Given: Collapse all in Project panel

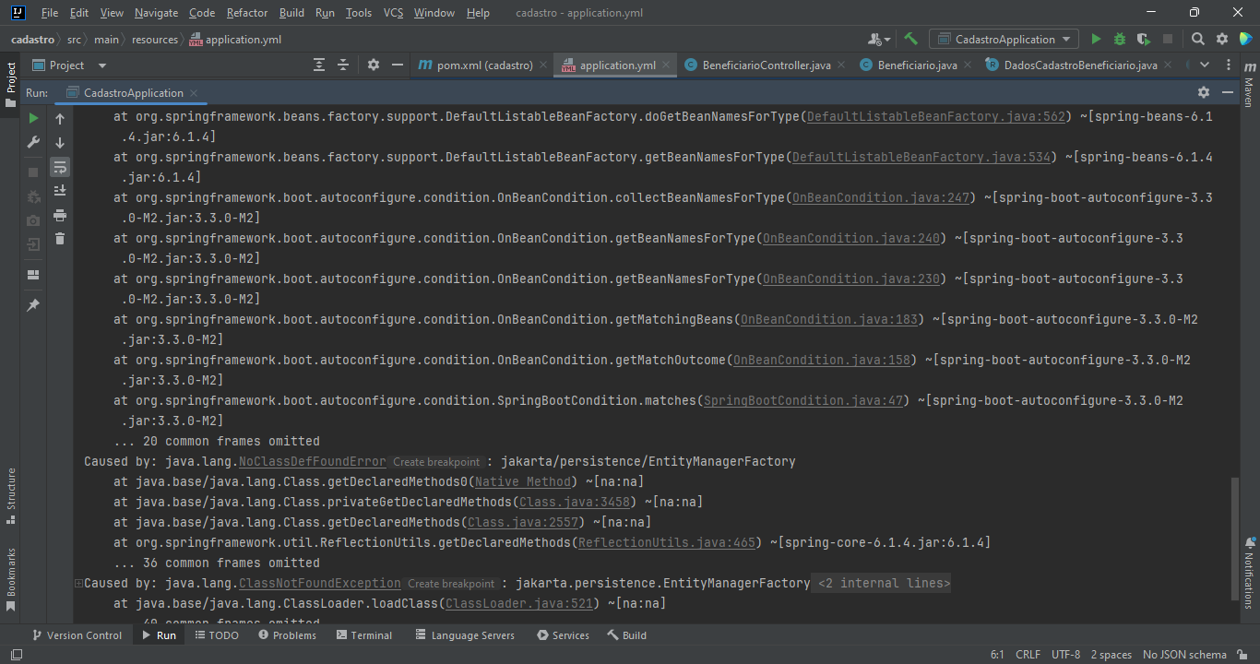Looking at the screenshot, I should click(343, 65).
